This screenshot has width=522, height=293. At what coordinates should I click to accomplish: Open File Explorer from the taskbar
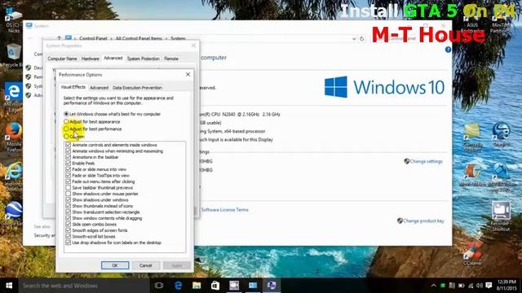(x=197, y=286)
